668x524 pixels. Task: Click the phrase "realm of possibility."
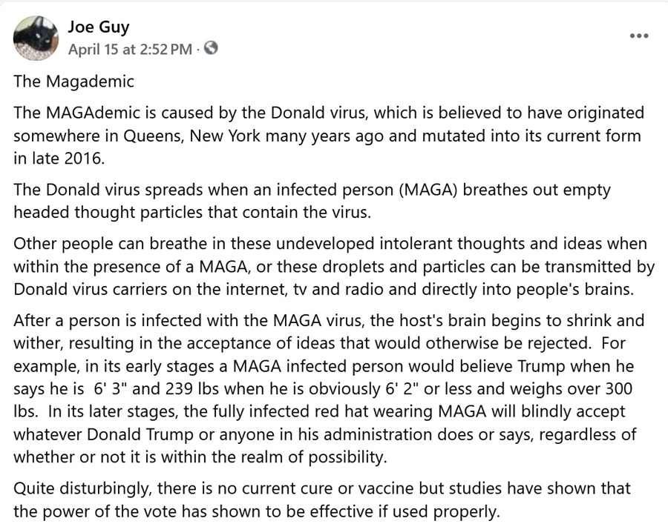312,456
